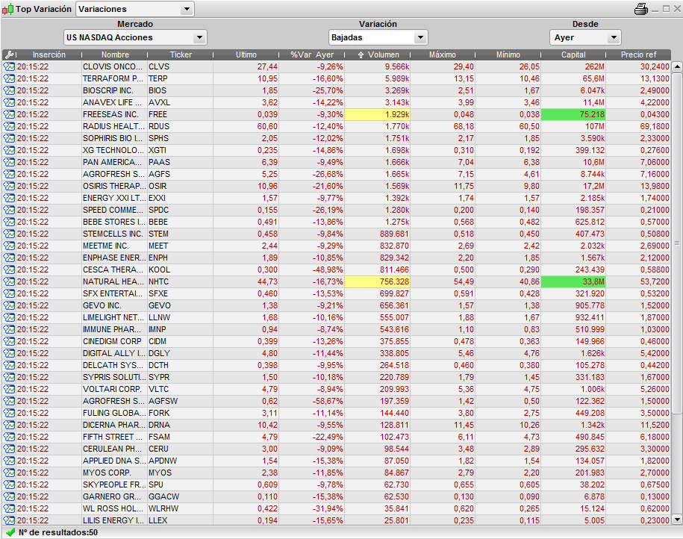Select the yellow 1.929k volume cell
Viewport: 683px width, 539px height.
[x=377, y=115]
